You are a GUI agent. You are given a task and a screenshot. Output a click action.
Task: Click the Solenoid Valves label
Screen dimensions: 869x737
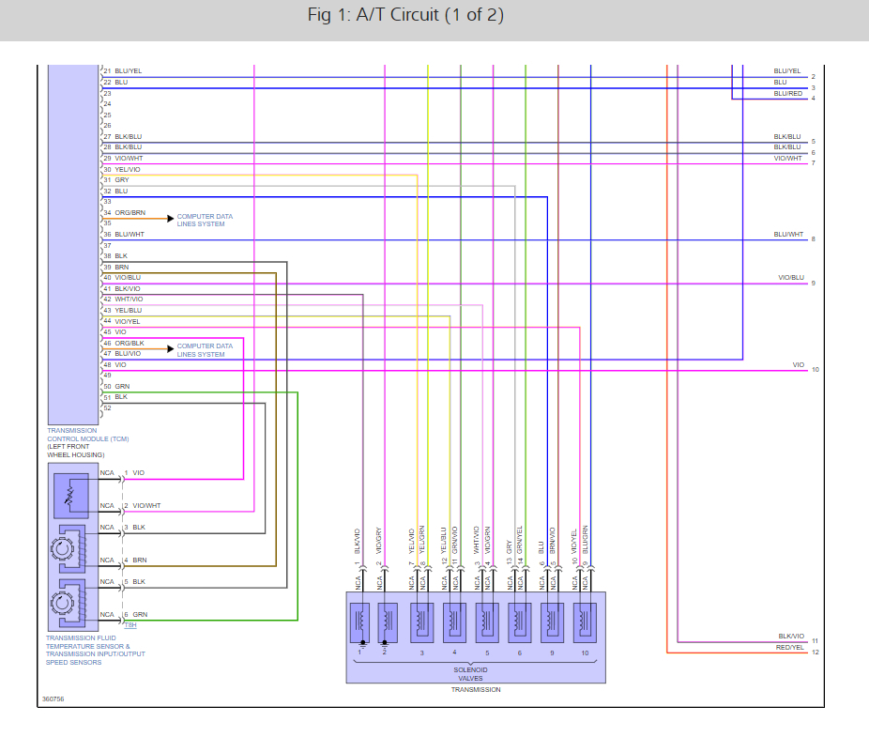470,674
